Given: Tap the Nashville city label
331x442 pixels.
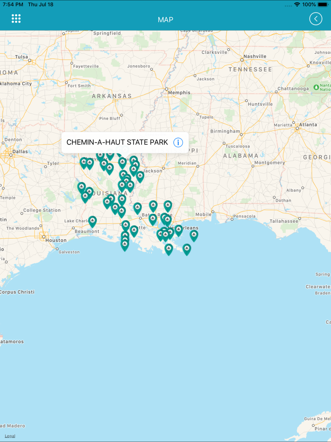Looking at the screenshot, I should [255, 56].
